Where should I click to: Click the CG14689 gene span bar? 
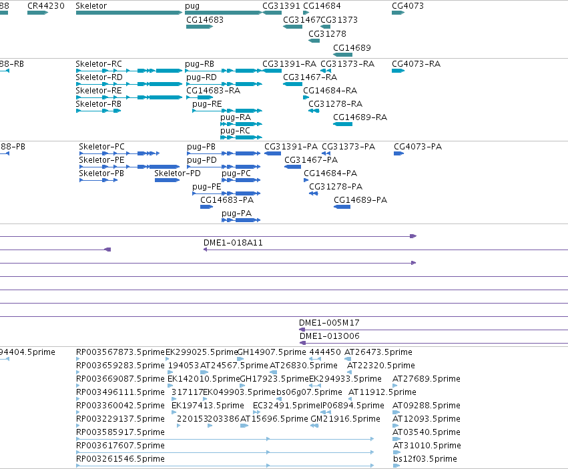342,55
